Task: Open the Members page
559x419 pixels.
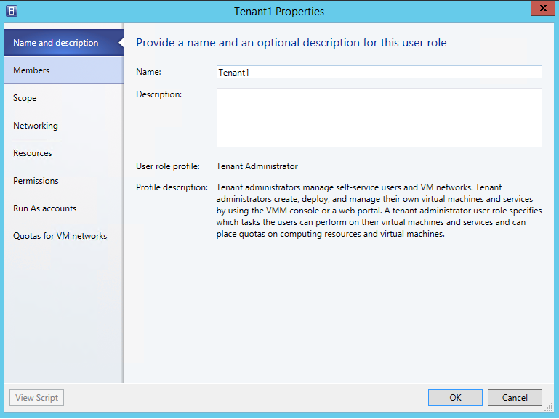Action: coord(31,70)
